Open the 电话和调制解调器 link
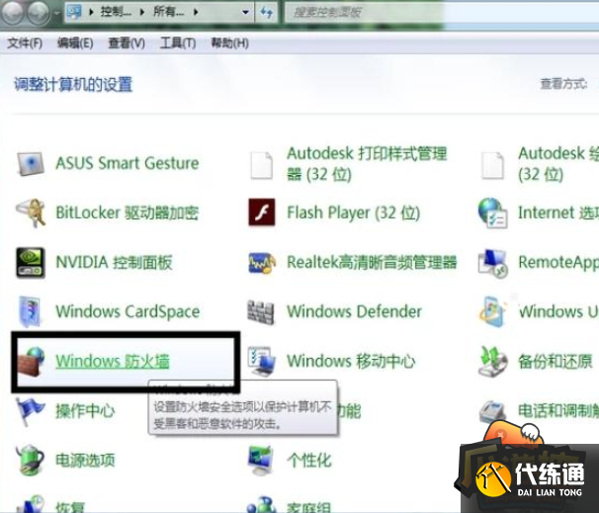The height and width of the screenshot is (513, 599). click(558, 411)
